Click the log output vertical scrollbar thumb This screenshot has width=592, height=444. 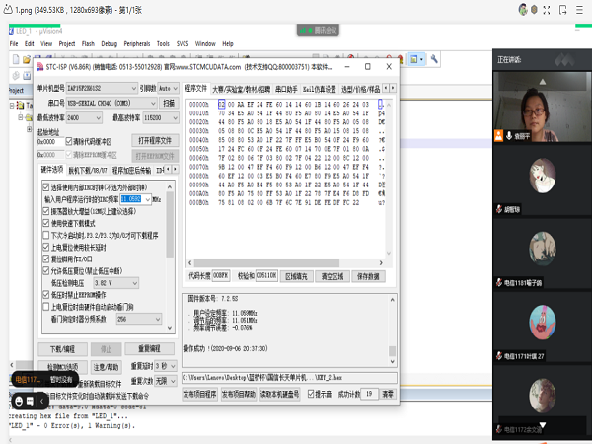tap(393, 350)
